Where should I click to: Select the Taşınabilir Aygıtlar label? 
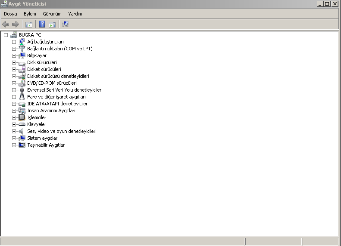coord(46,145)
